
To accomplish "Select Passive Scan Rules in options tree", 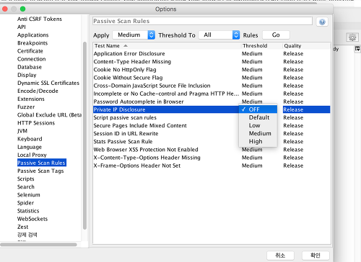I will point(42,163).
